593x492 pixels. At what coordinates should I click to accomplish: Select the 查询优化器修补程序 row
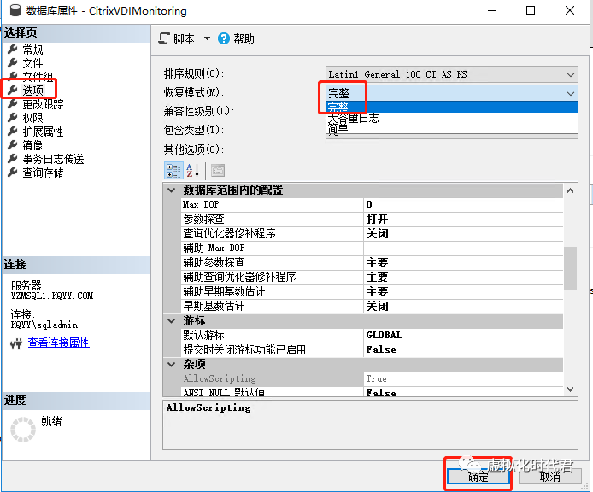point(373,234)
